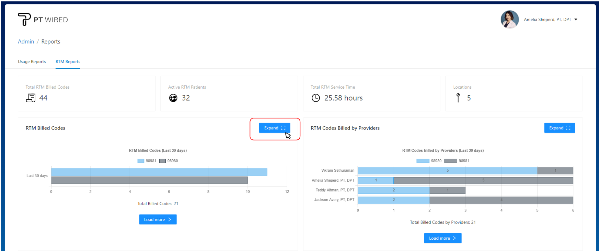Click the Total RTM Service Time clock icon

315,98
